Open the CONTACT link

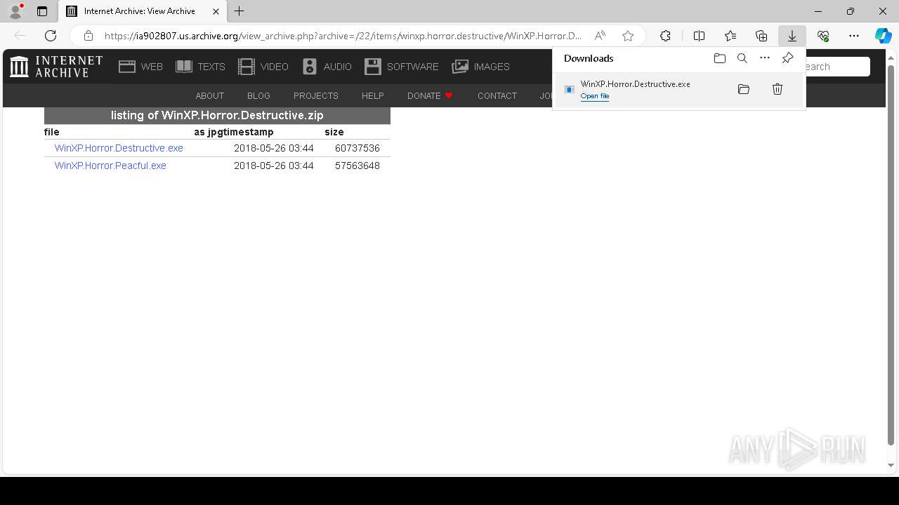point(497,95)
